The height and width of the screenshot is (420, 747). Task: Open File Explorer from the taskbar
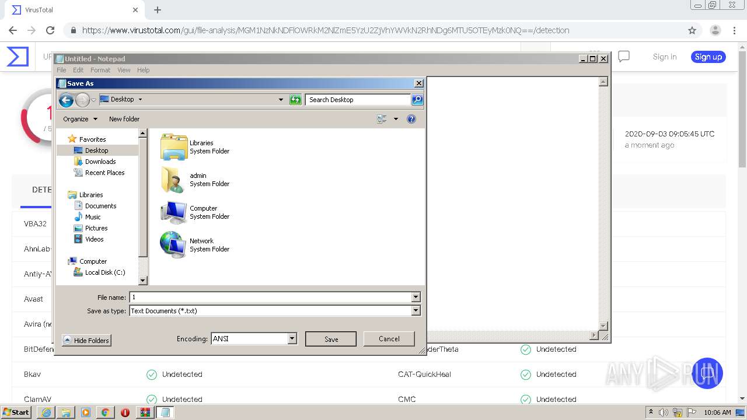[66, 412]
